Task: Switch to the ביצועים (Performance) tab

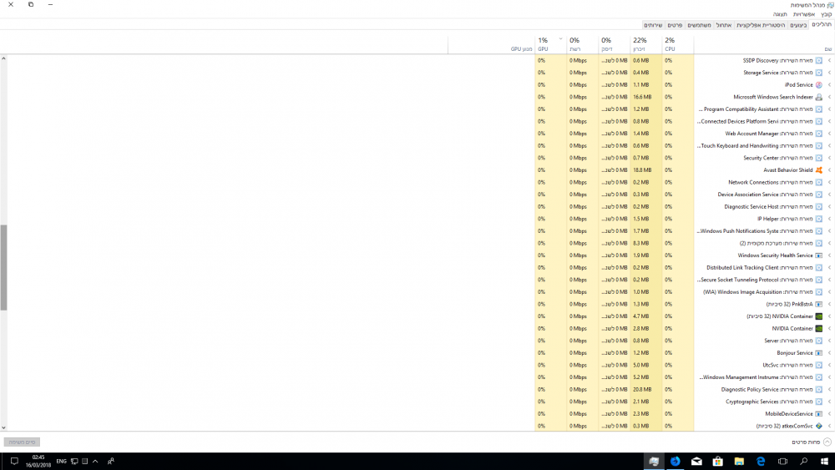Action: coord(798,25)
